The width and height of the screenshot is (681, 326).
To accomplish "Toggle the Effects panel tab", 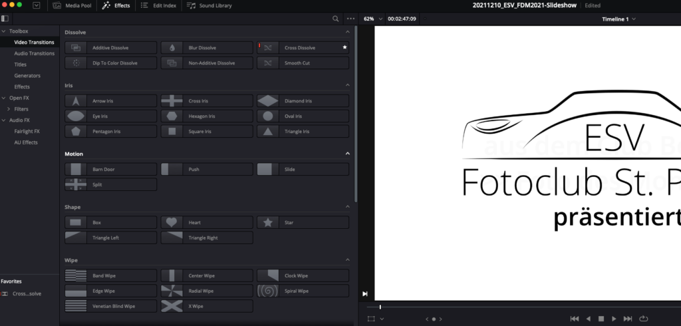I will [116, 5].
